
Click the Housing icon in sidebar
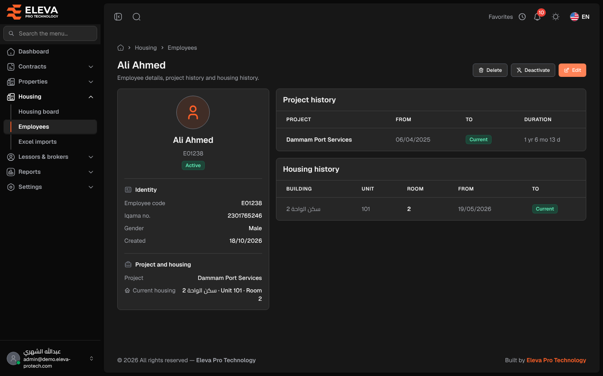click(11, 97)
